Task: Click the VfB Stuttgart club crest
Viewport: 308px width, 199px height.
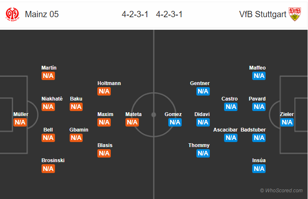Action: [295, 14]
